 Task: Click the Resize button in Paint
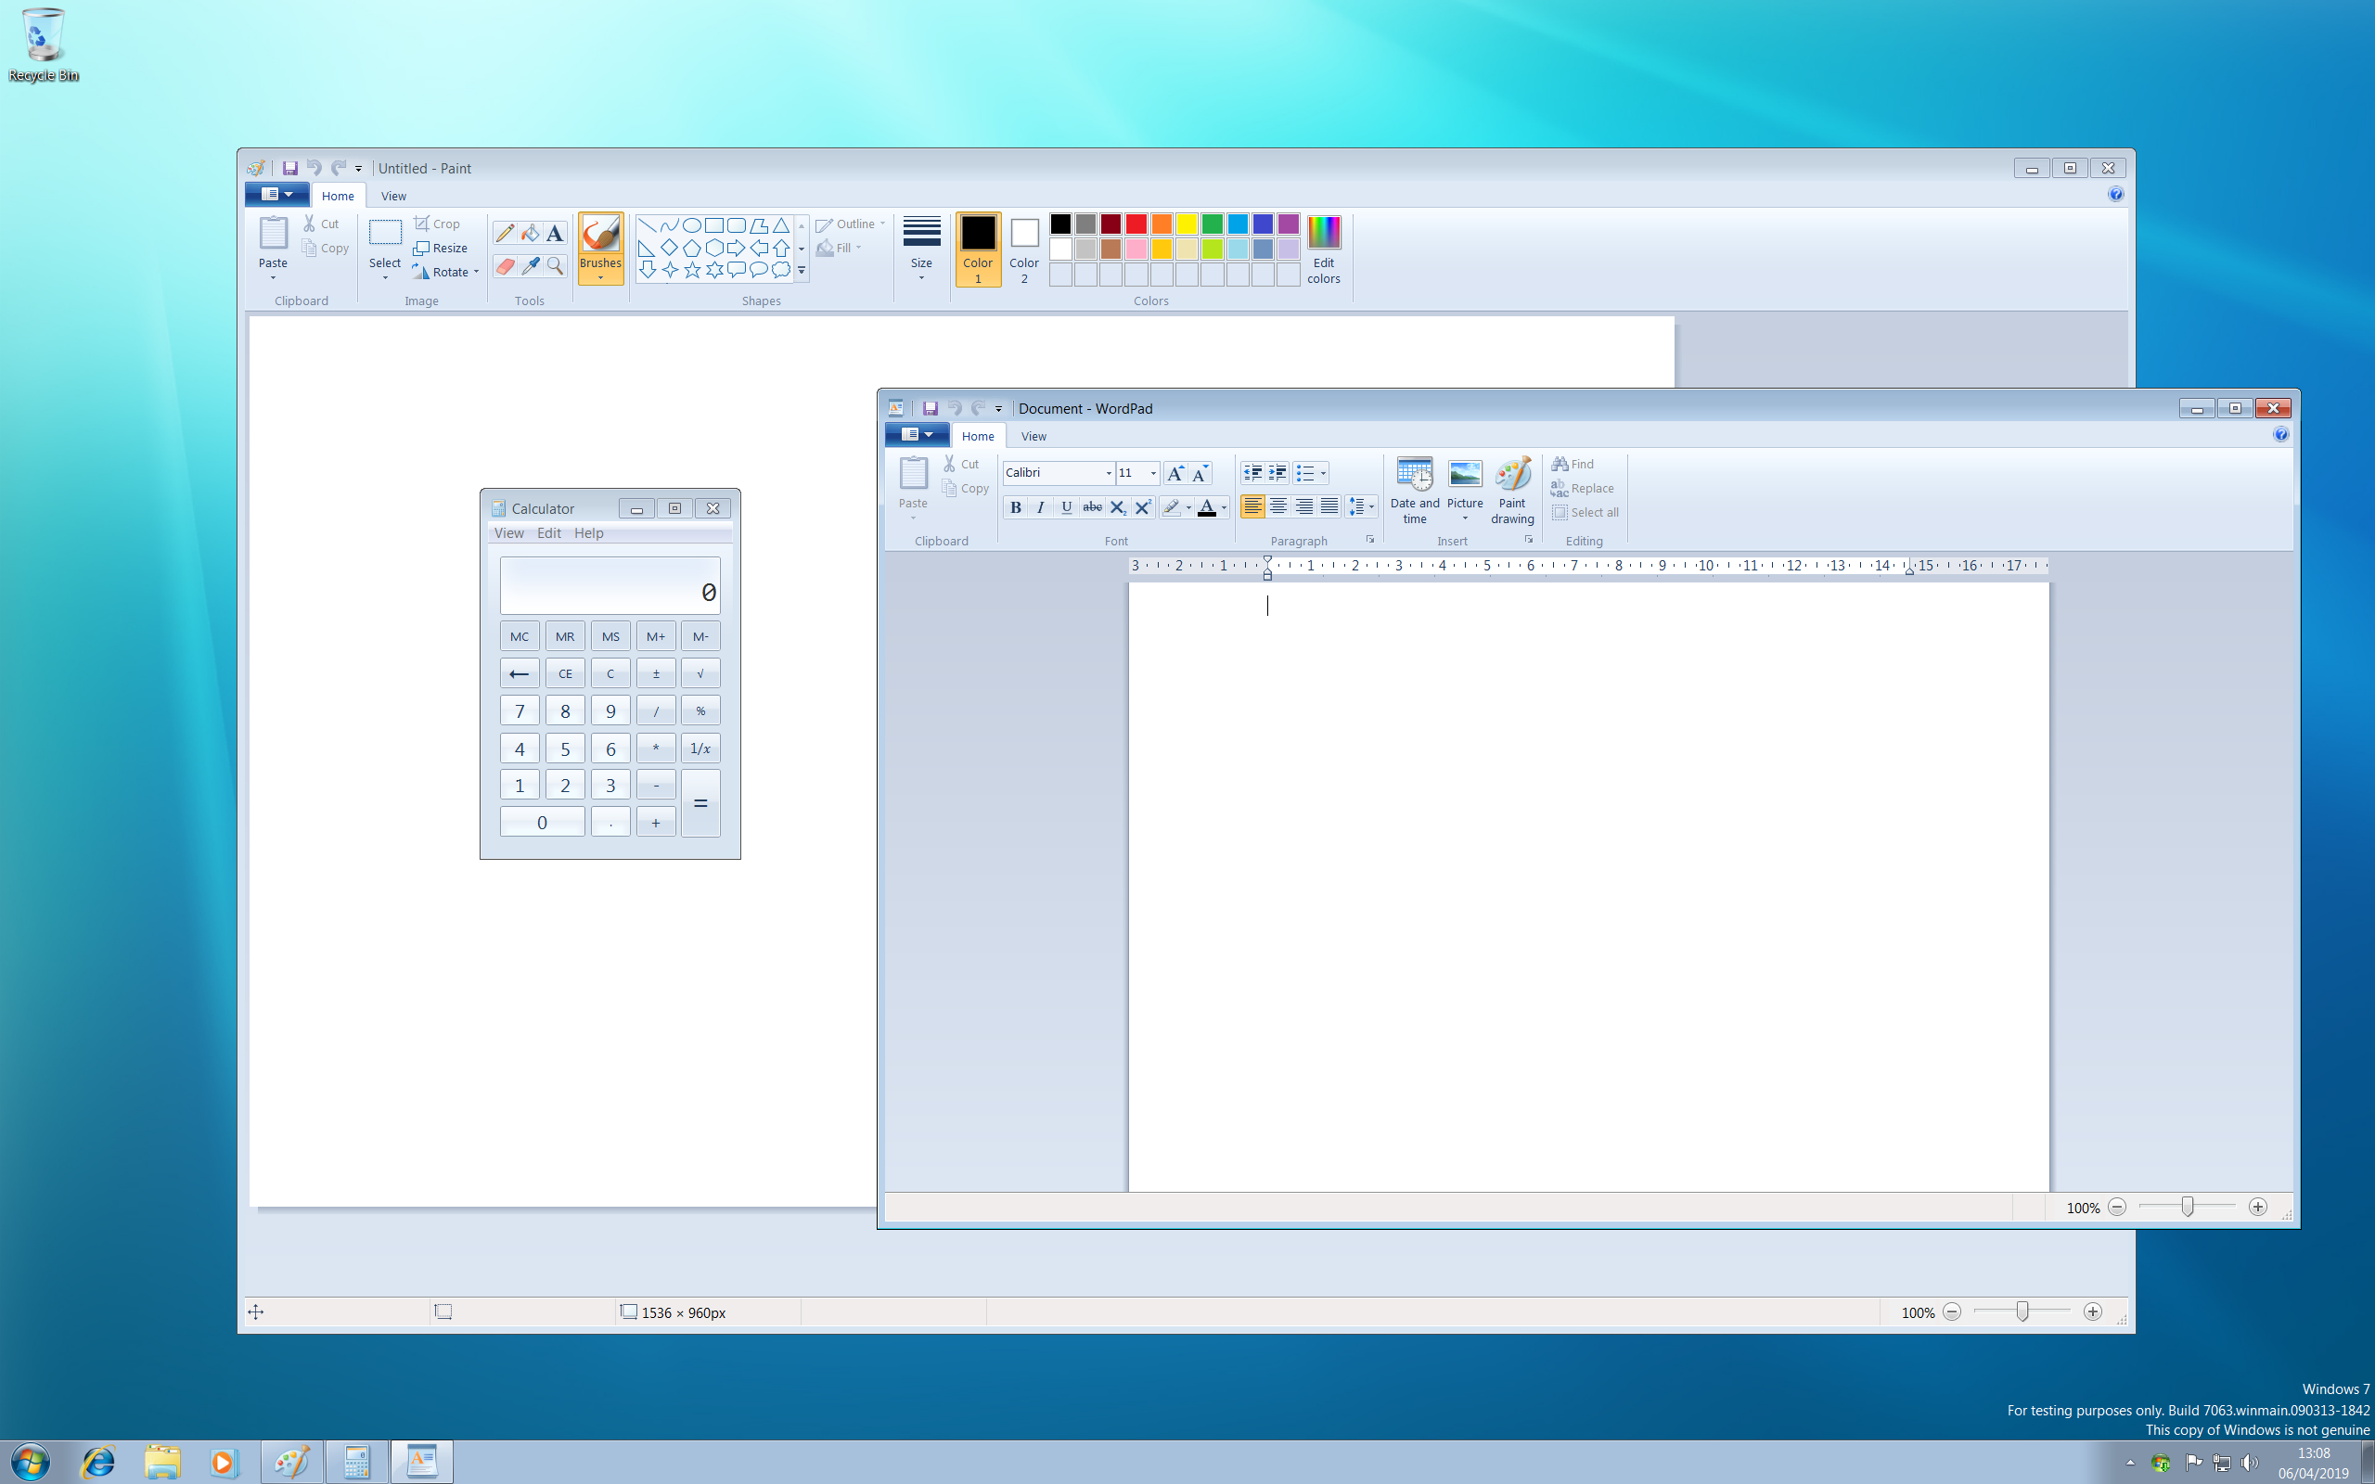[x=441, y=249]
